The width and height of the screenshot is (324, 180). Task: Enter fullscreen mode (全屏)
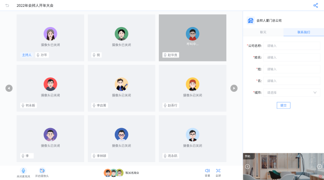218,173
